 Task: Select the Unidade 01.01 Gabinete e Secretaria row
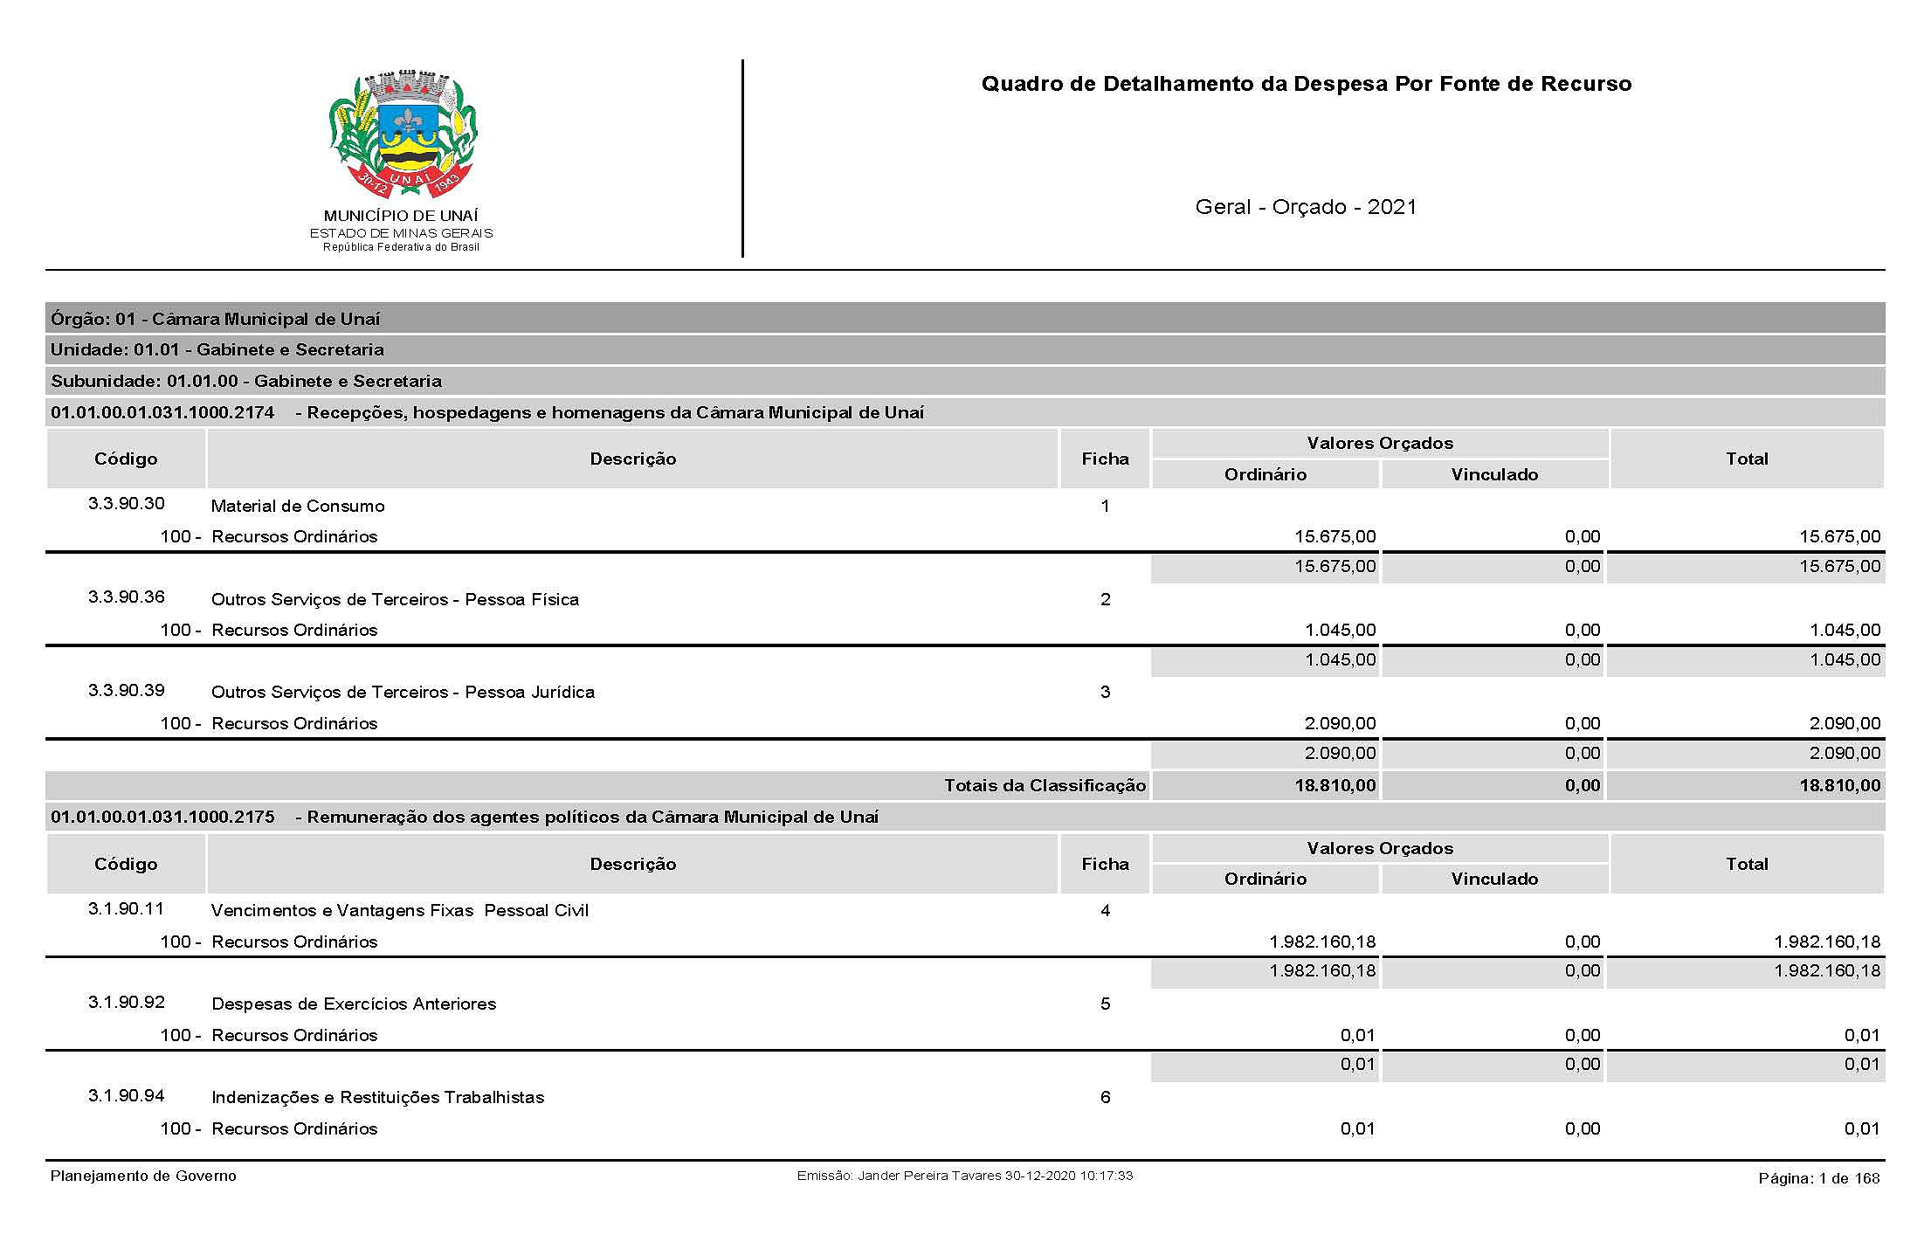(x=217, y=349)
